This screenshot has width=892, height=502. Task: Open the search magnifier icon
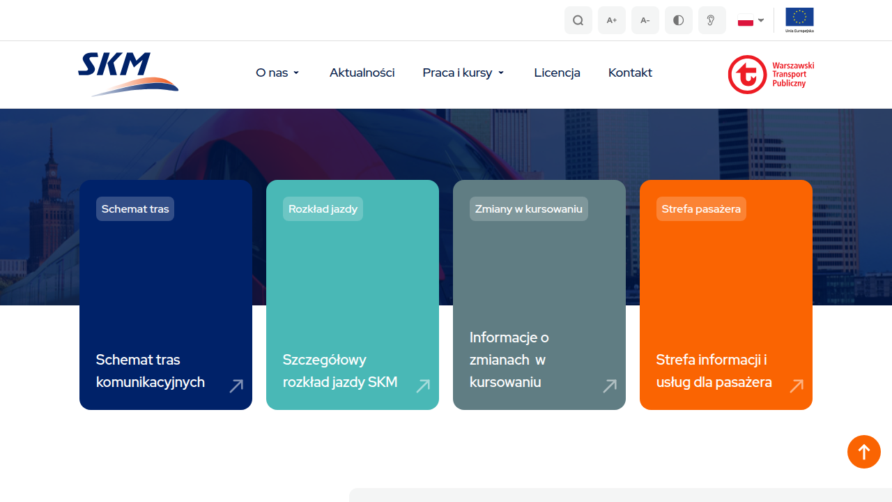pos(578,20)
